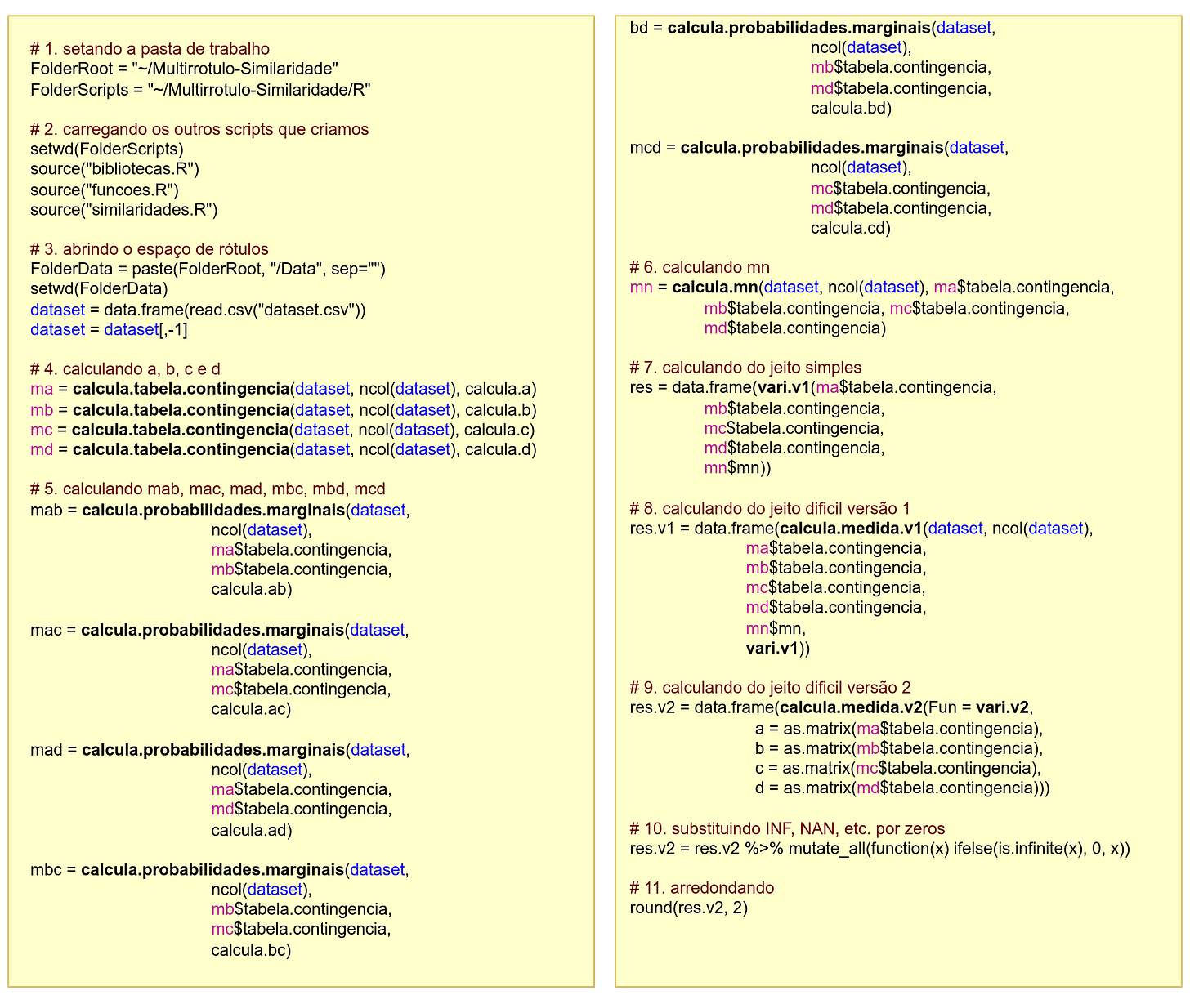Click the comment '# 6. calculando mn'
The width and height of the screenshot is (1190, 995).
pos(700,267)
